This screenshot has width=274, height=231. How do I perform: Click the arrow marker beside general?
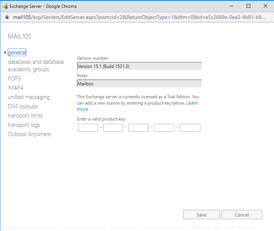(5, 52)
